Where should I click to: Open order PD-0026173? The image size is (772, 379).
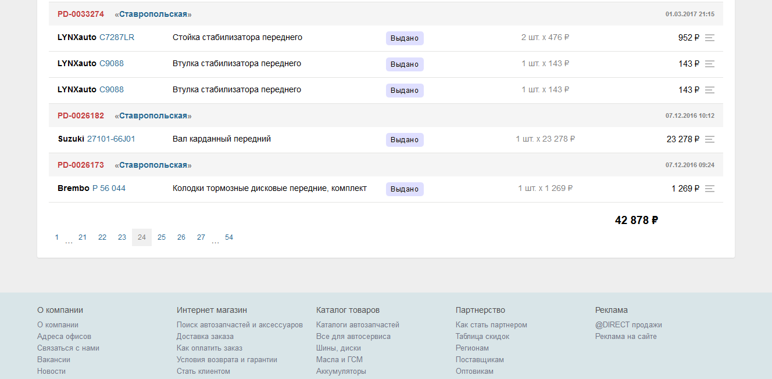[81, 165]
